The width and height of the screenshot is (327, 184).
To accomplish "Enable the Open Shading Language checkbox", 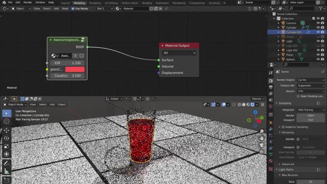I will click(298, 96).
